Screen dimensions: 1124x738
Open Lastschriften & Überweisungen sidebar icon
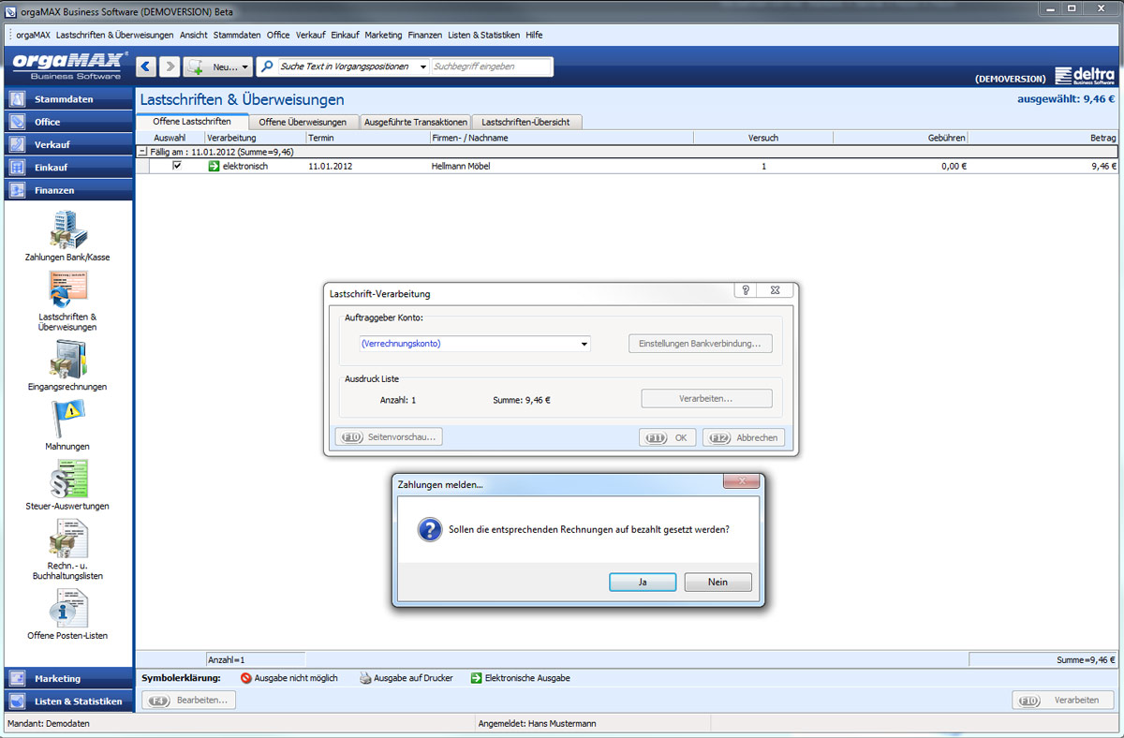click(x=67, y=290)
